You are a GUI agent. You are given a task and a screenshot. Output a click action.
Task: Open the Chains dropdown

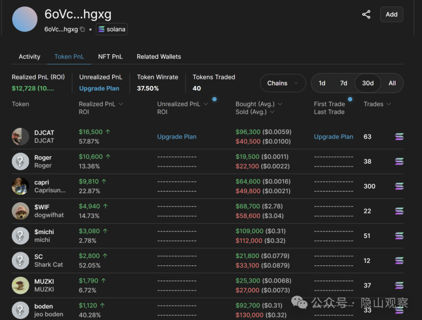coord(283,83)
